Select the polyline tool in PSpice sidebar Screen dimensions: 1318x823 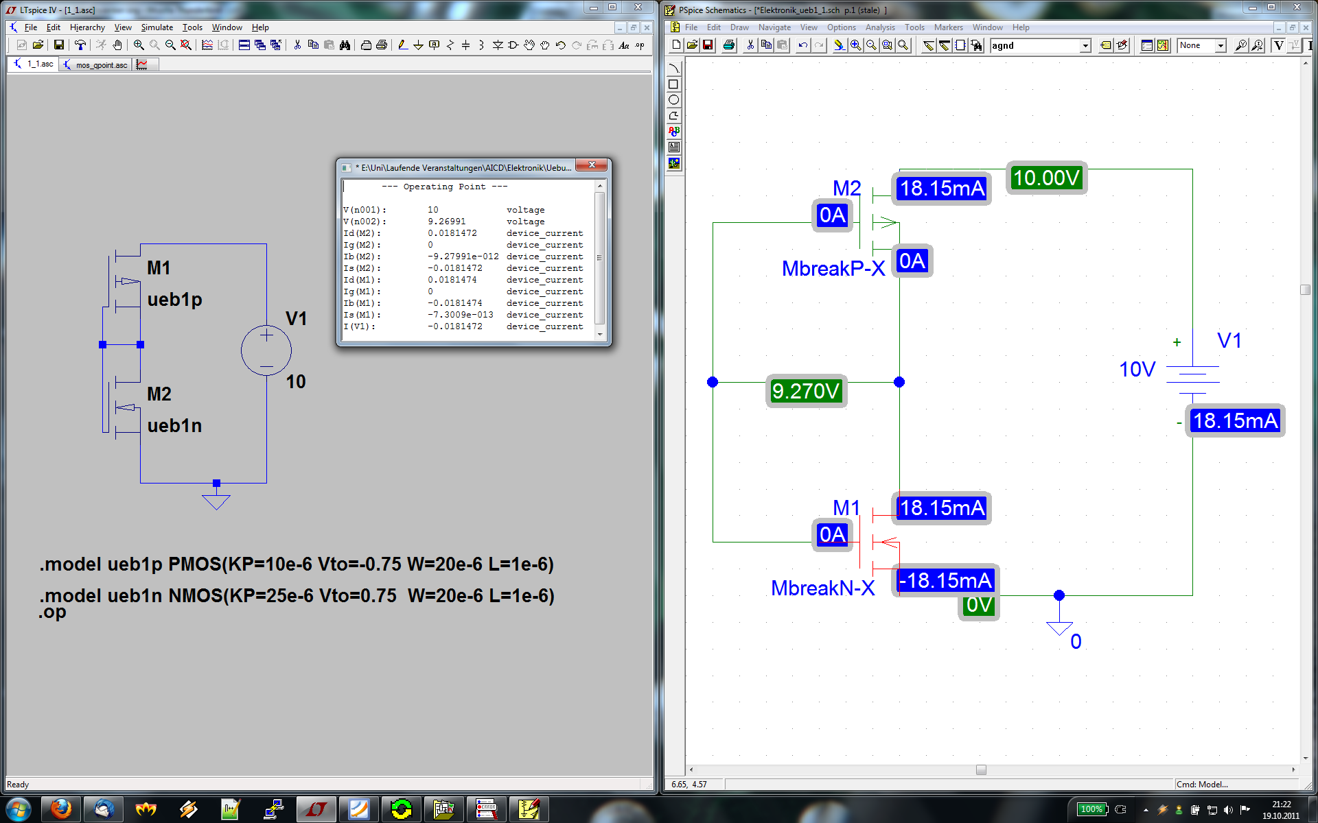[x=673, y=115]
